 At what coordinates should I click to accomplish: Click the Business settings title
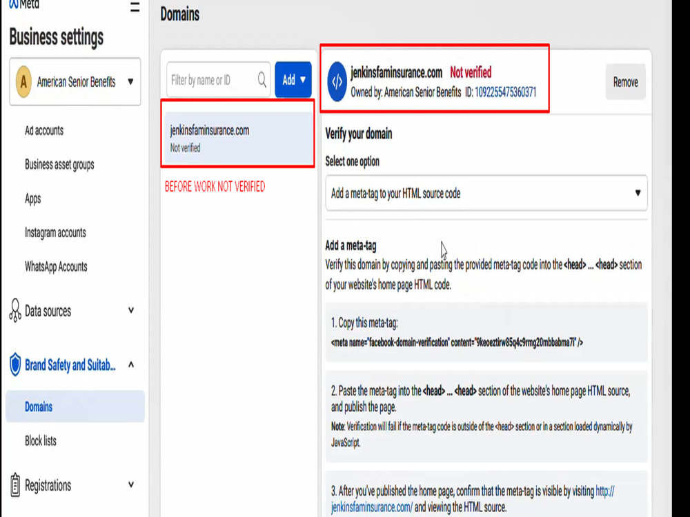(x=57, y=37)
